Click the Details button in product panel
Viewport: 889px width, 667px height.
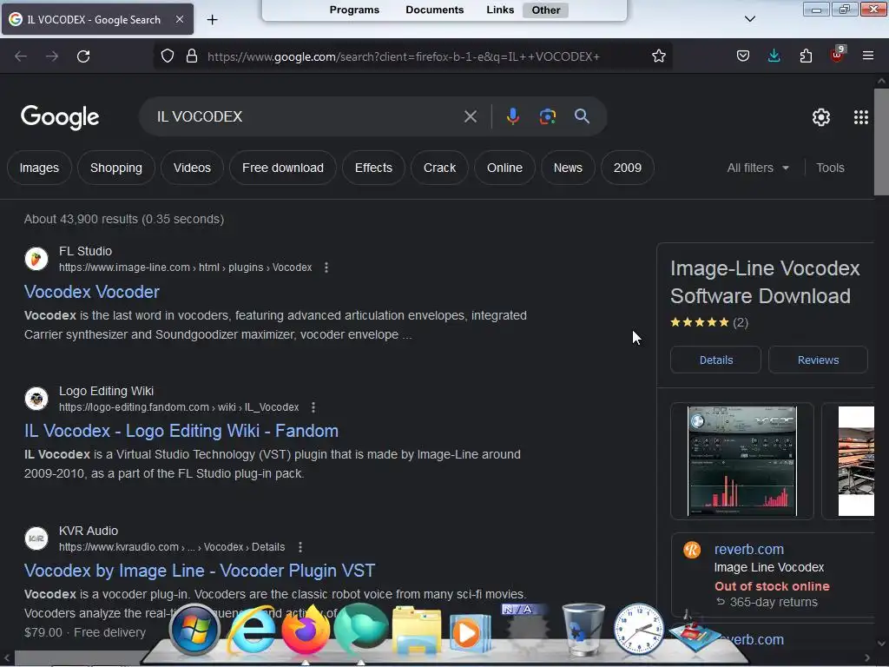pos(715,360)
